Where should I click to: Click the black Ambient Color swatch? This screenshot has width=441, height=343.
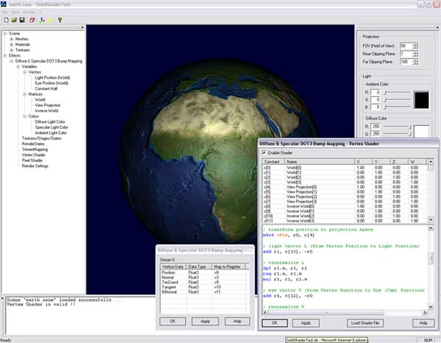(422, 100)
